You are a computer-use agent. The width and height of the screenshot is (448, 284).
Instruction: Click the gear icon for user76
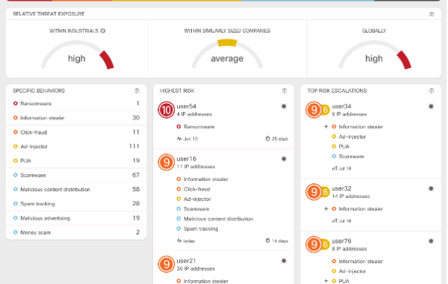431,241
